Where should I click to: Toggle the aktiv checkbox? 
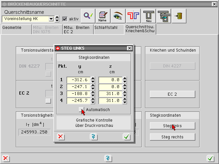65,19
